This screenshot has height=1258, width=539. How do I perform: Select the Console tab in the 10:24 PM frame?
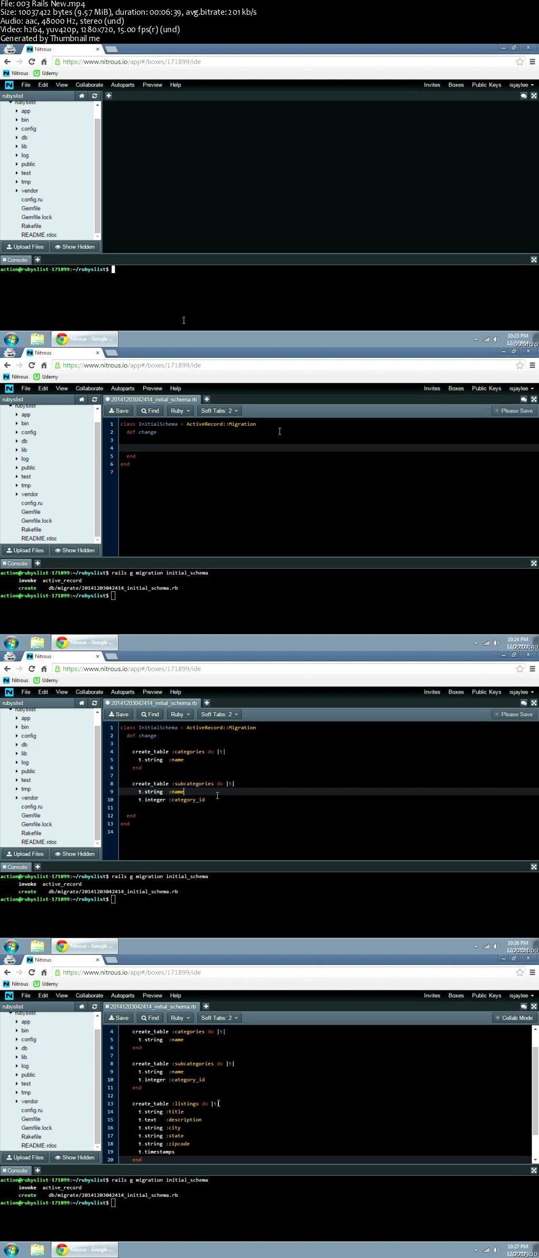15,563
